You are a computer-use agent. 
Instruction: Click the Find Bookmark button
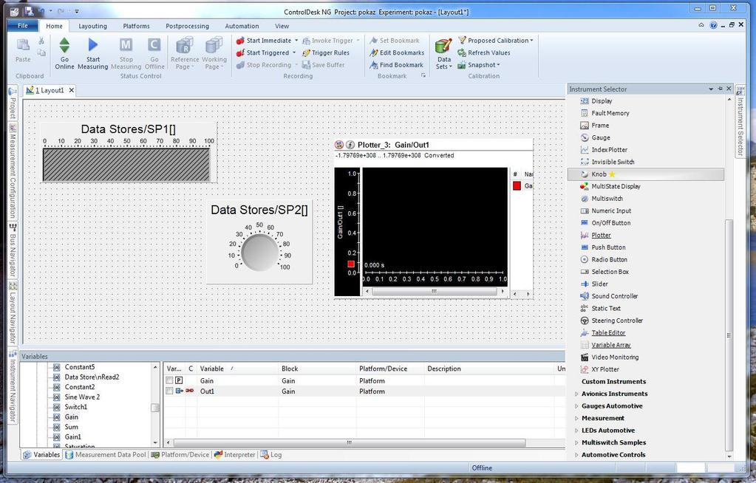click(397, 64)
